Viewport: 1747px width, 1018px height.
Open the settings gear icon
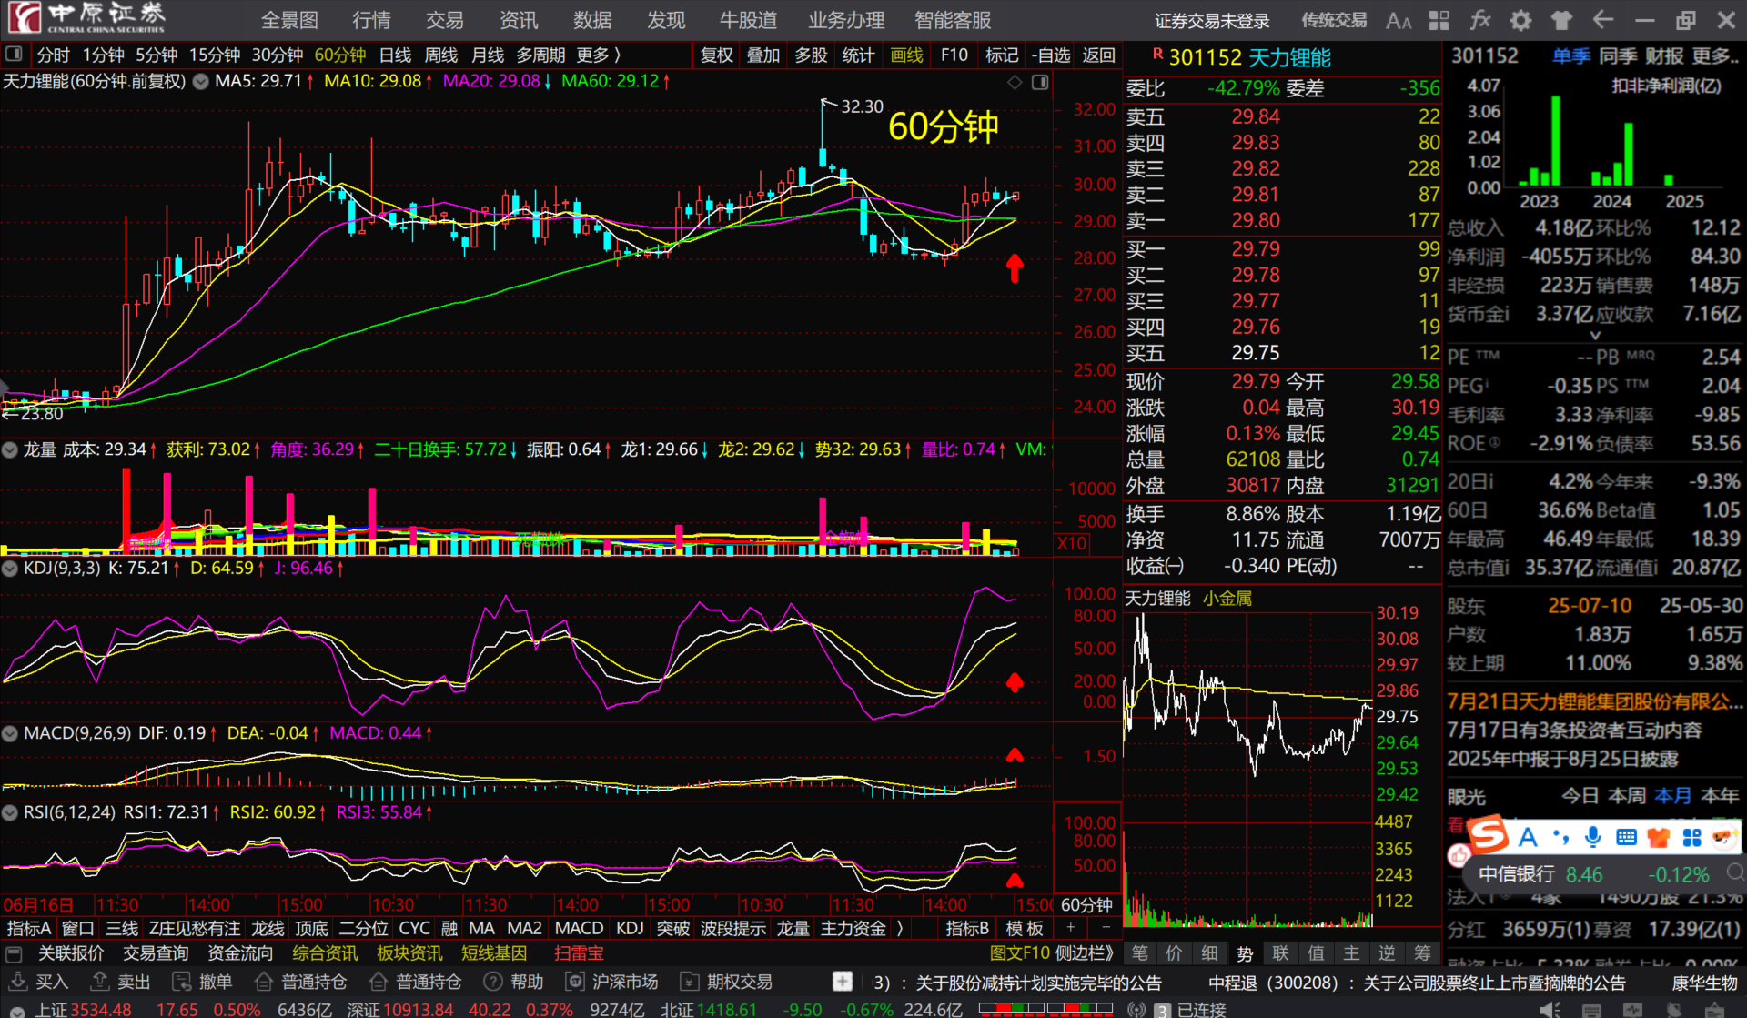pos(1520,20)
